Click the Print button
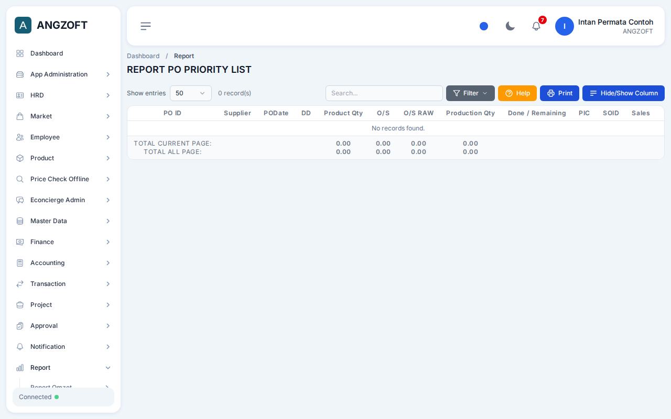 coord(559,93)
